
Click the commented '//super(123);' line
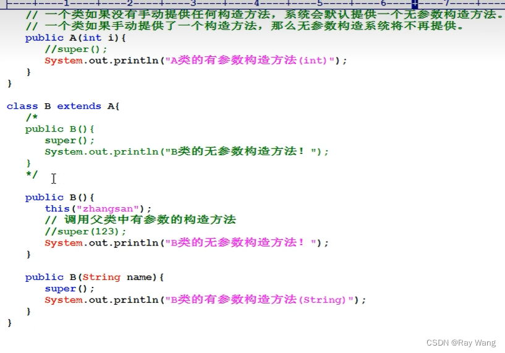click(85, 232)
